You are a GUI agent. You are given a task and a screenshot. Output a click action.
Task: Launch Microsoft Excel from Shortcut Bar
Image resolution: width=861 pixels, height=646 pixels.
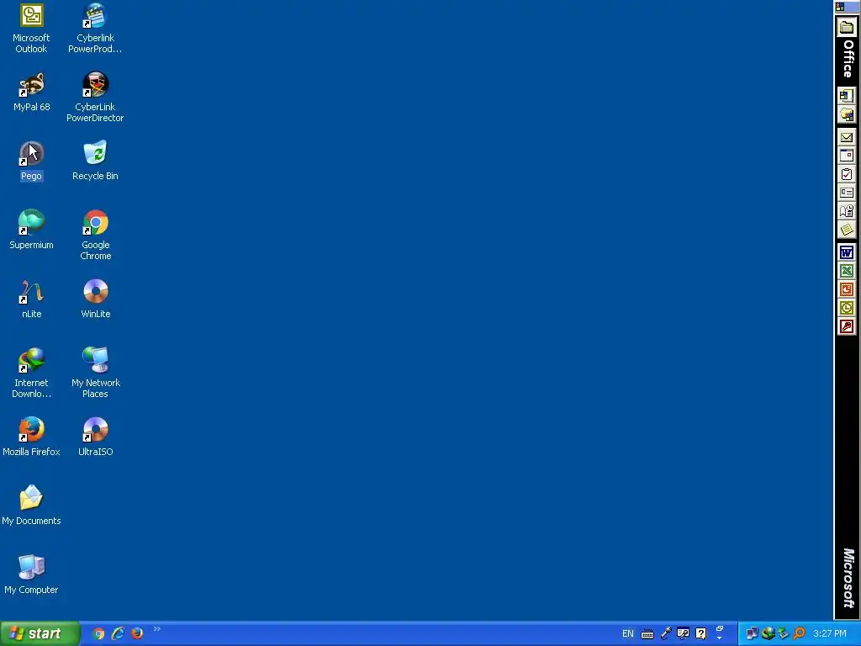[x=846, y=271]
